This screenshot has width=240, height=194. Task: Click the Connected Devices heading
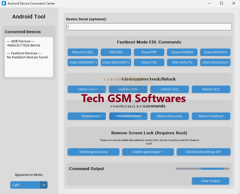(x=23, y=32)
